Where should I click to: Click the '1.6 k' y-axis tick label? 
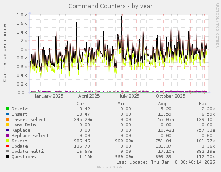coord(22,23)
